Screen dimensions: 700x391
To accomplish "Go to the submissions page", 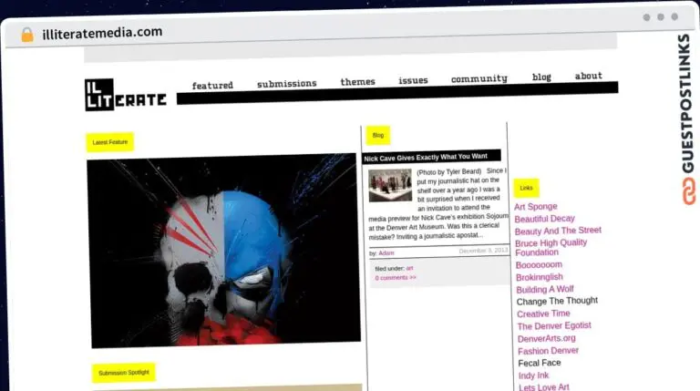I will pyautogui.click(x=286, y=84).
